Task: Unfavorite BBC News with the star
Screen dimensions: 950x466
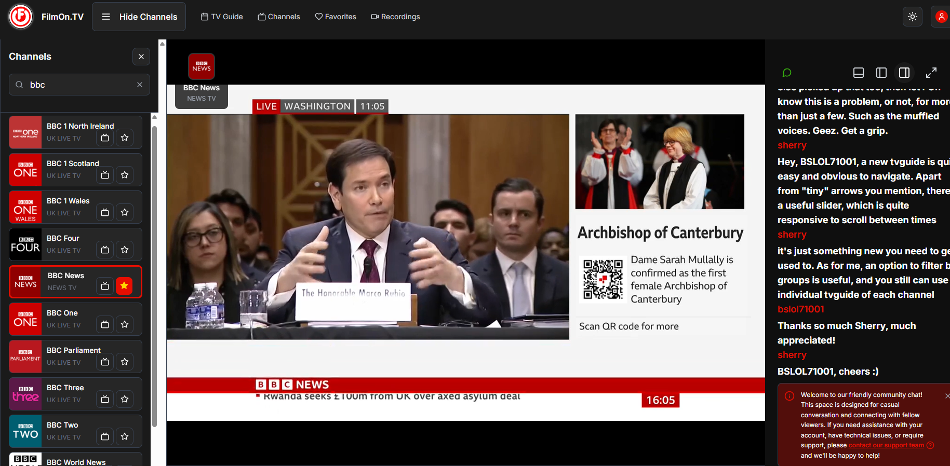Action: tap(125, 286)
